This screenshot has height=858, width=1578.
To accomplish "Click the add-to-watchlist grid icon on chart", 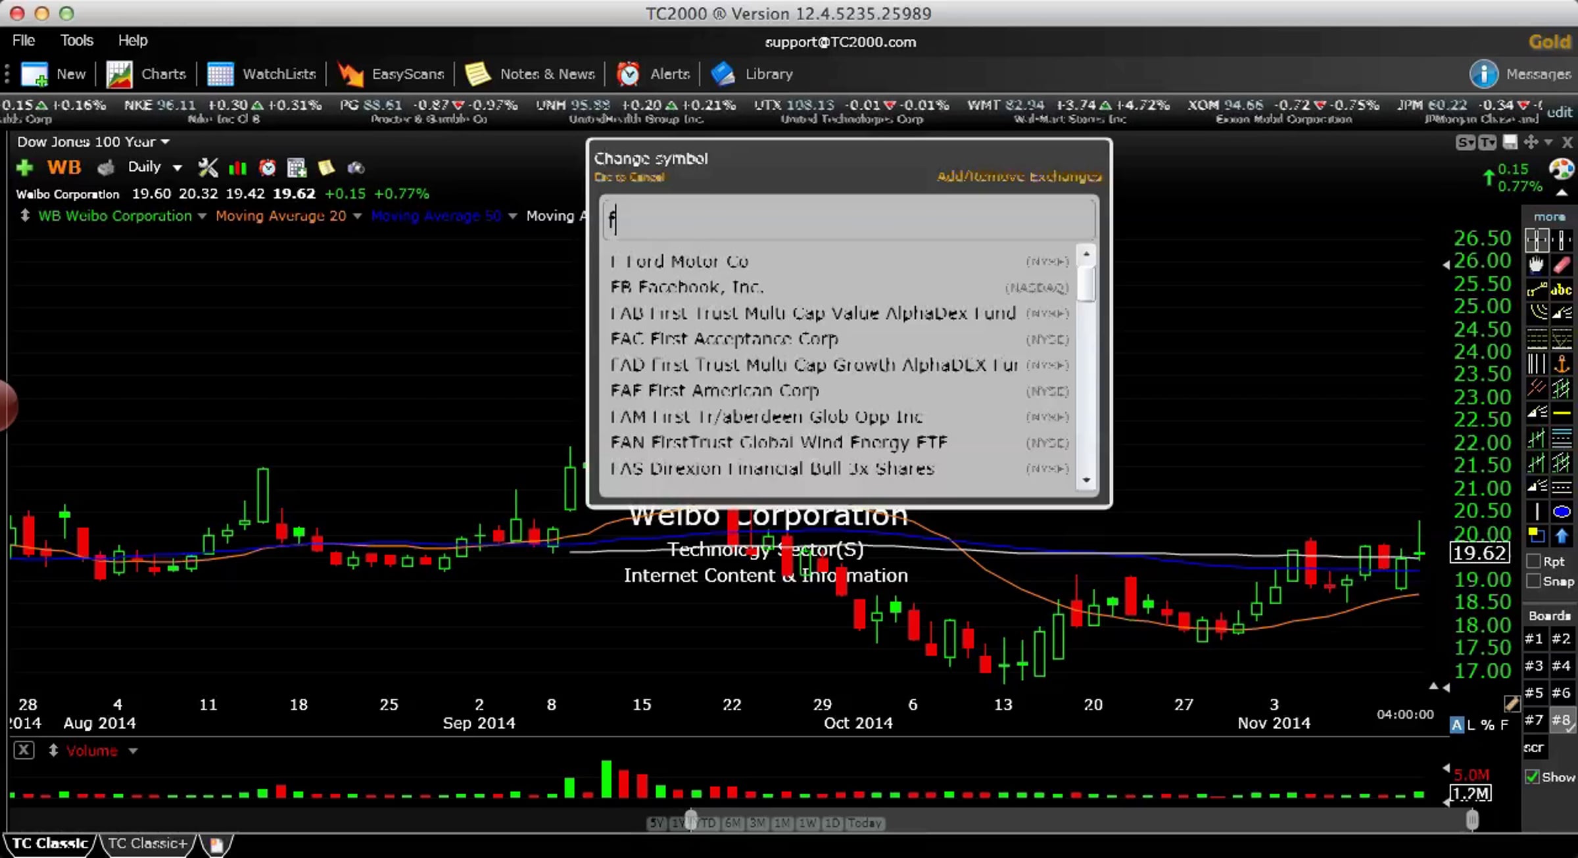I will pyautogui.click(x=297, y=168).
